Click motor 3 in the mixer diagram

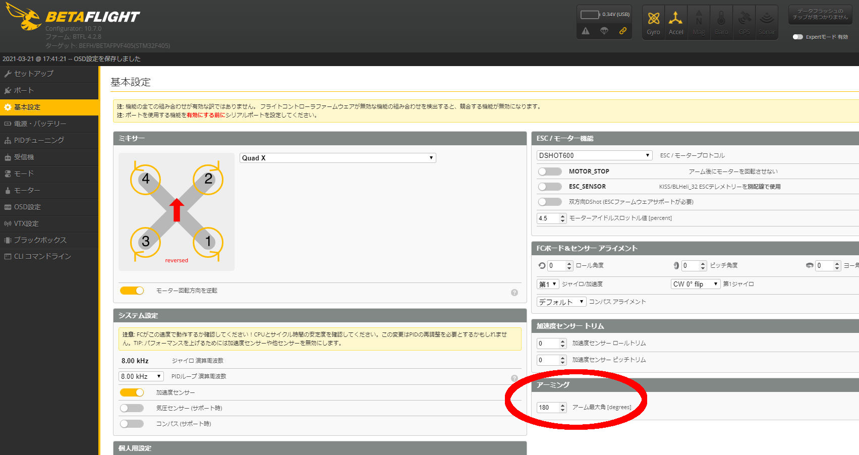(x=146, y=242)
